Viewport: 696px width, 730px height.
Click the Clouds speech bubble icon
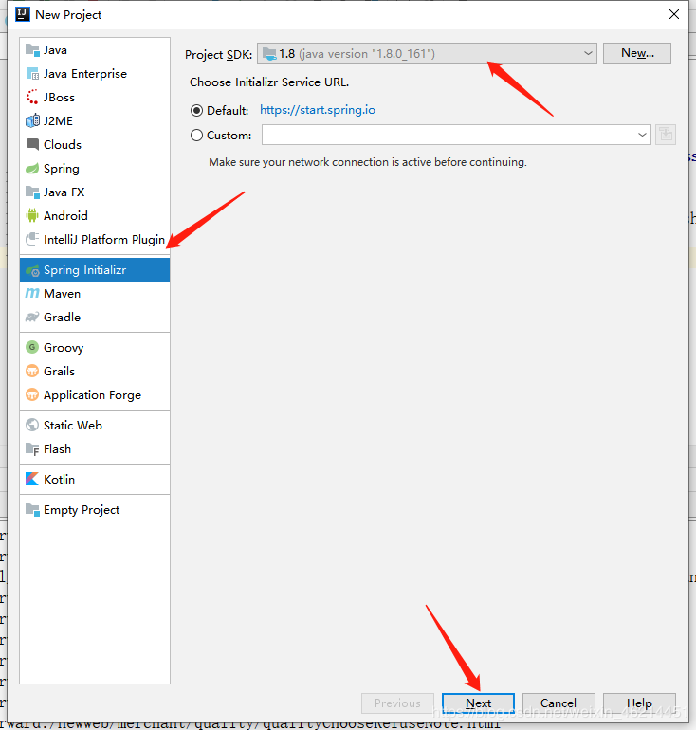pyautogui.click(x=32, y=145)
